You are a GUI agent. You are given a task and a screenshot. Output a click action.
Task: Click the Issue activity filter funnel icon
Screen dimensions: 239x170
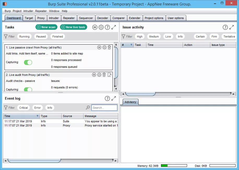coord(123,37)
